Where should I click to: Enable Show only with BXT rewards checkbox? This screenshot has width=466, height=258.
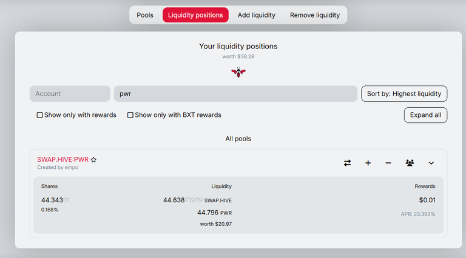tap(130, 115)
